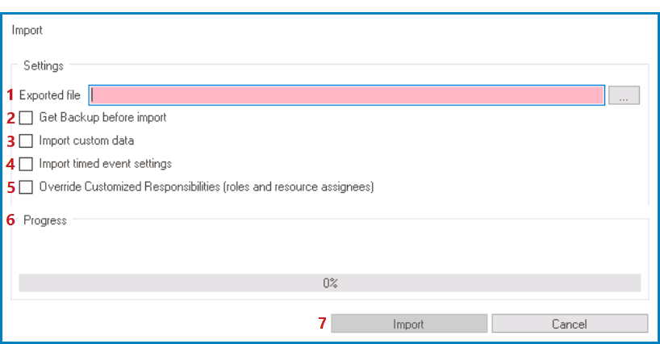Click the red number 7 annotation marker
This screenshot has height=344, width=660.
323,324
